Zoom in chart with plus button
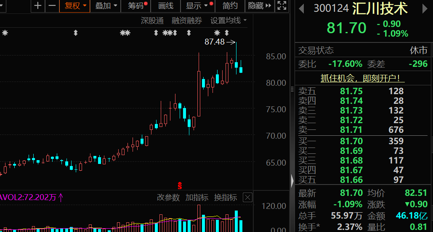 pyautogui.click(x=38, y=6)
